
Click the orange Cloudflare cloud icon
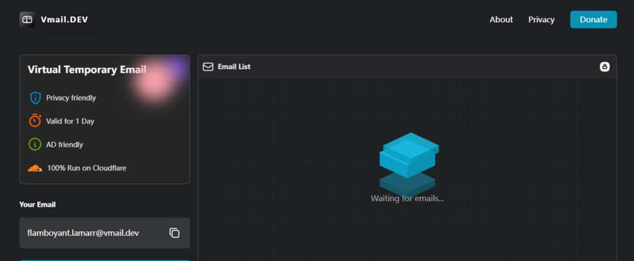click(x=35, y=168)
